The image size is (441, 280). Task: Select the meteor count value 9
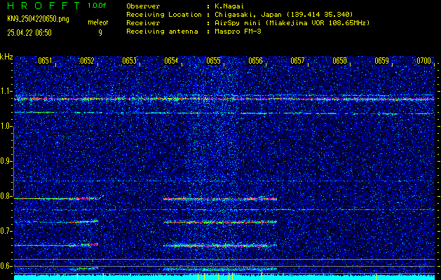tap(100, 33)
